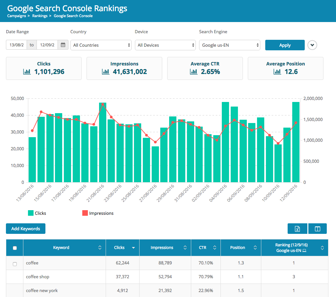336x297 pixels.
Task: Open Rankings breadcrumb link
Action: (x=40, y=16)
